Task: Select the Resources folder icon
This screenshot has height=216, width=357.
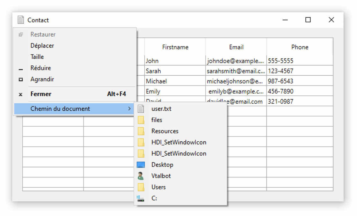Action: [141, 131]
